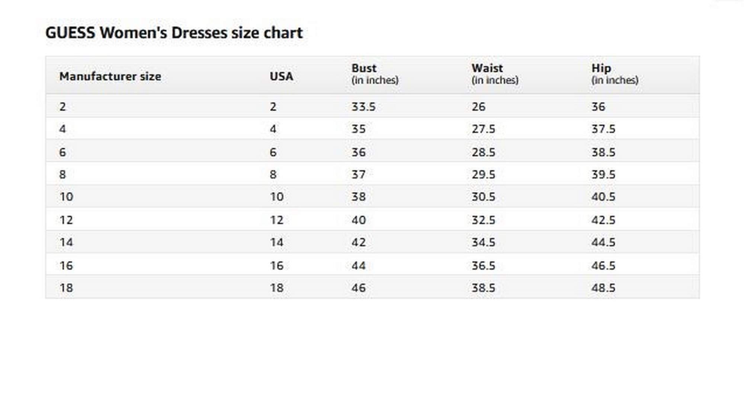
Task: Click the bust value 42
Action: (x=359, y=243)
